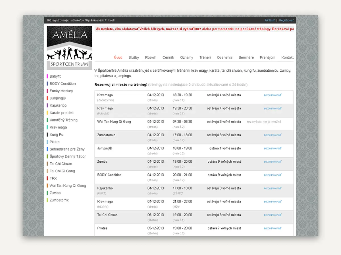The height and width of the screenshot is (255, 341).
Task: Open the Rozvrh schedule menu
Action: 151,58
